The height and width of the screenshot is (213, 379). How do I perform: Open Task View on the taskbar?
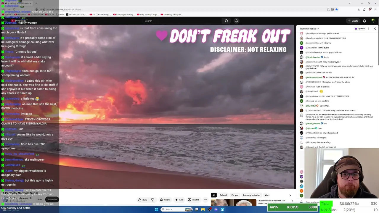[x=197, y=209]
